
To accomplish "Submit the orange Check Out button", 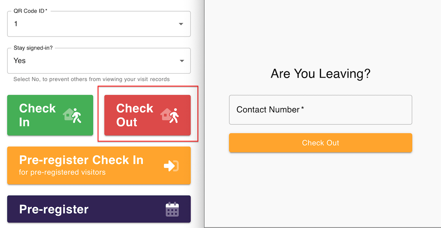I will (320, 143).
